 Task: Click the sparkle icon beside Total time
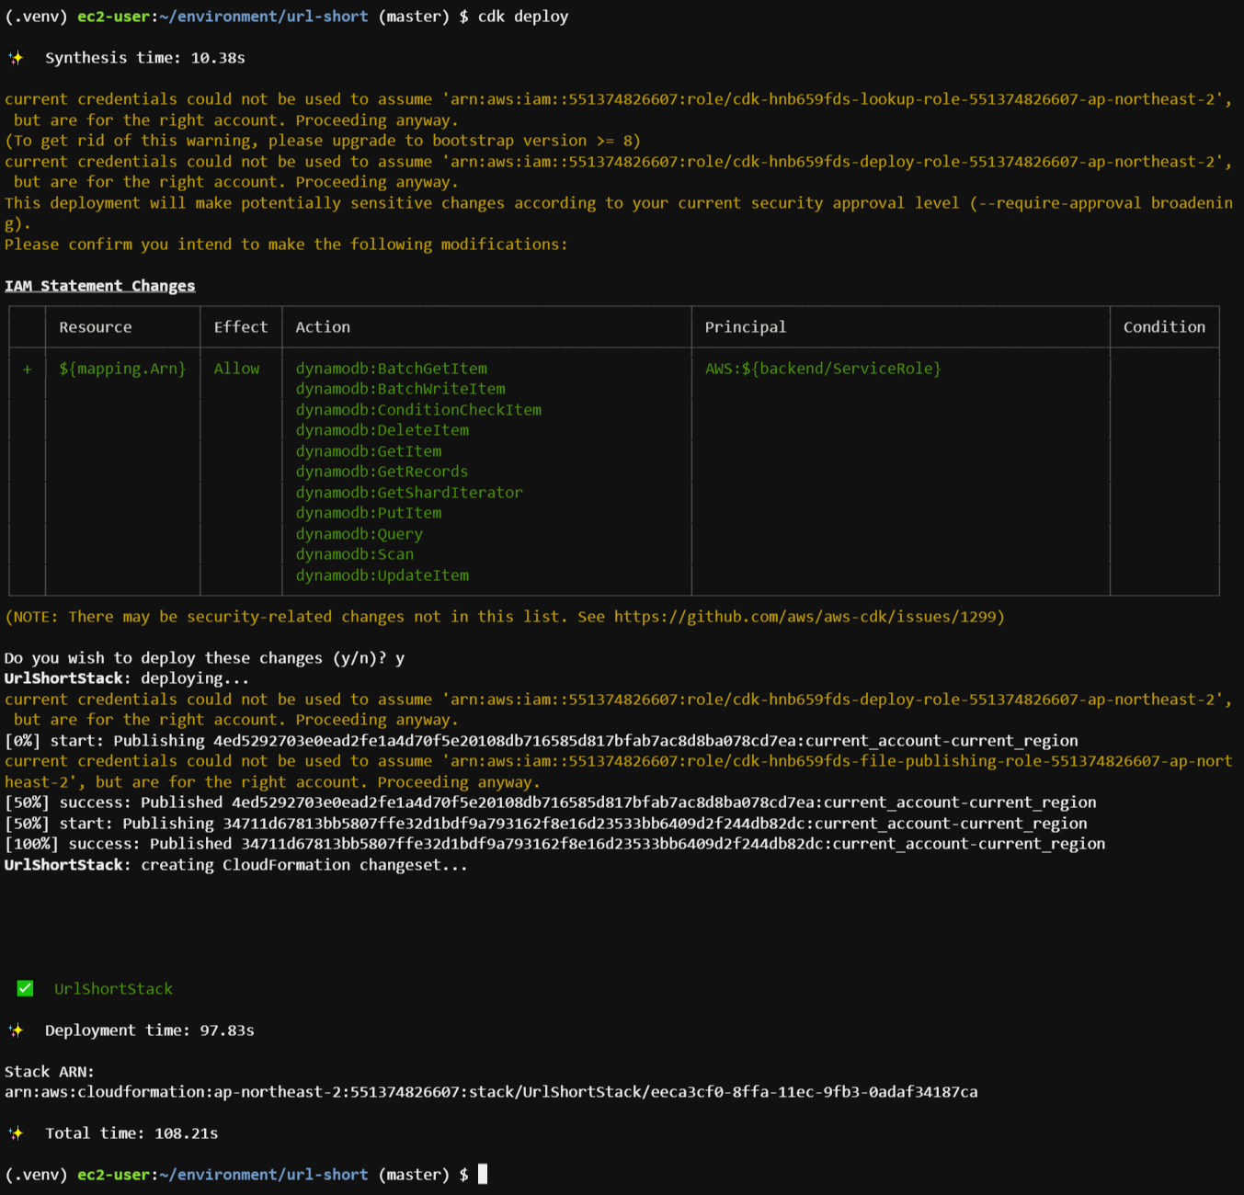pyautogui.click(x=17, y=1133)
